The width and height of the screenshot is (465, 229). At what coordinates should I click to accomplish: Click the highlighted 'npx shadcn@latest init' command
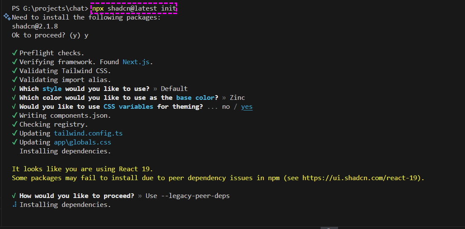(134, 8)
